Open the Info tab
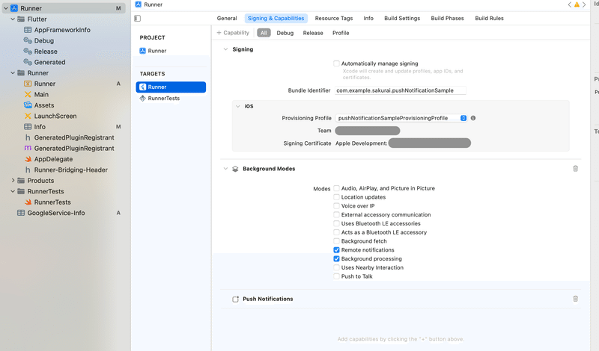This screenshot has width=599, height=351. (368, 18)
